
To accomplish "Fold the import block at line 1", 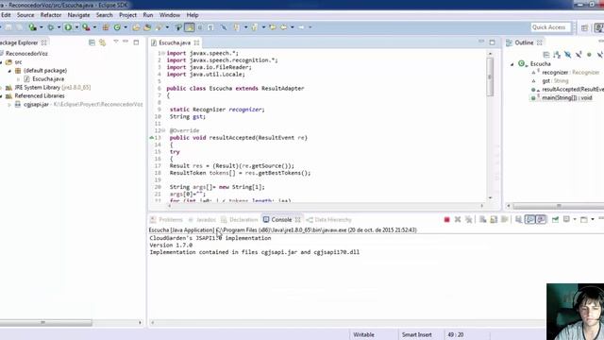I will click(x=163, y=53).
